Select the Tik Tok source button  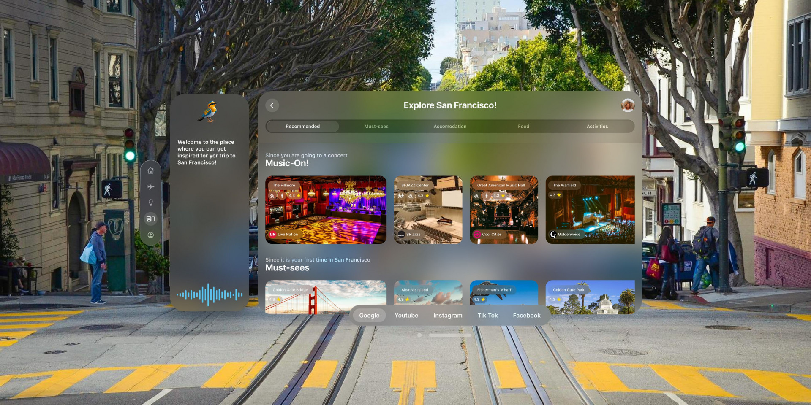click(x=487, y=316)
